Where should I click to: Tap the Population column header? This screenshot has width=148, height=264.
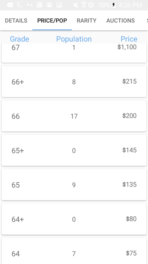click(74, 39)
